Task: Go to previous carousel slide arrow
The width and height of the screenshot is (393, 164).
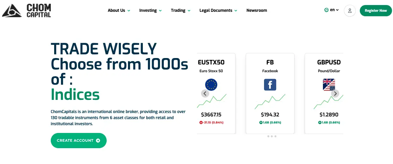Action: point(205,93)
